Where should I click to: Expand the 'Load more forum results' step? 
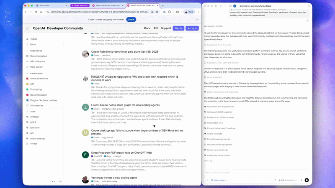(x=219, y=155)
